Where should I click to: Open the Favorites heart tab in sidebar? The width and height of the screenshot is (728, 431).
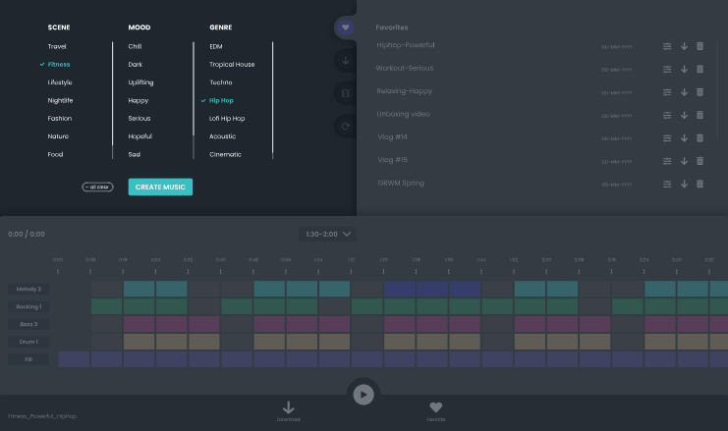(344, 27)
